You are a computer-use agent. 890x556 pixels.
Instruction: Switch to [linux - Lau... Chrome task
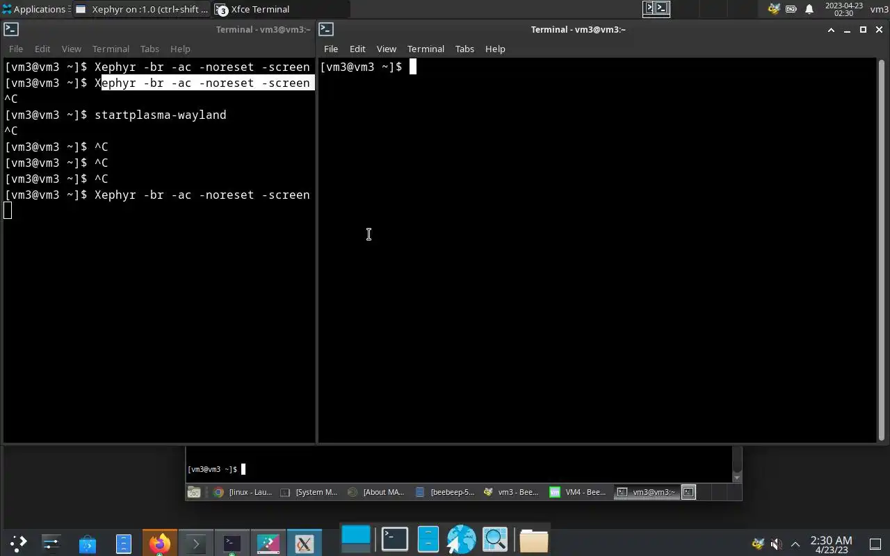(x=243, y=492)
